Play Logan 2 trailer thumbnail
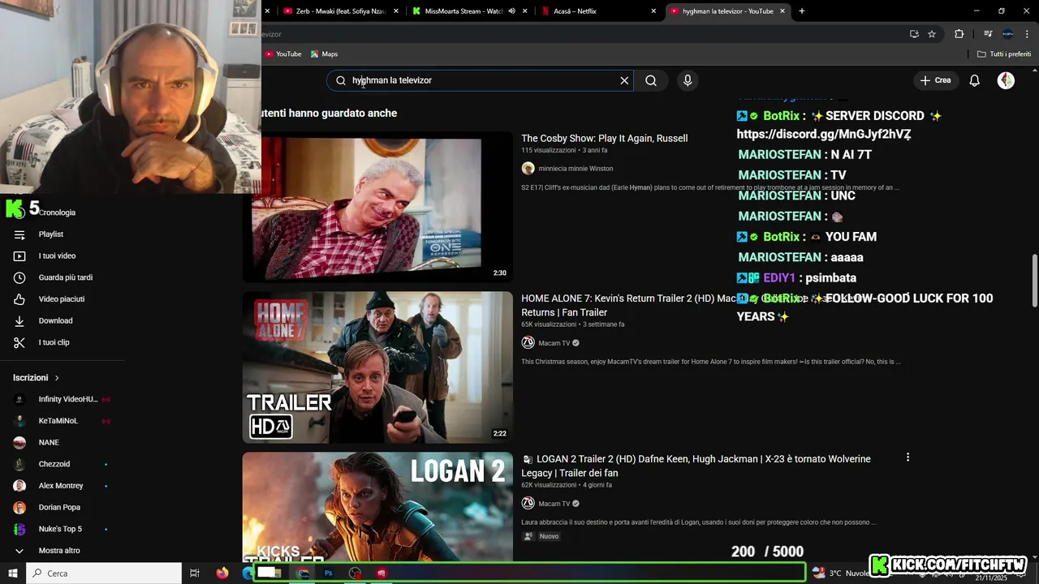This screenshot has height=584, width=1039. (x=377, y=507)
